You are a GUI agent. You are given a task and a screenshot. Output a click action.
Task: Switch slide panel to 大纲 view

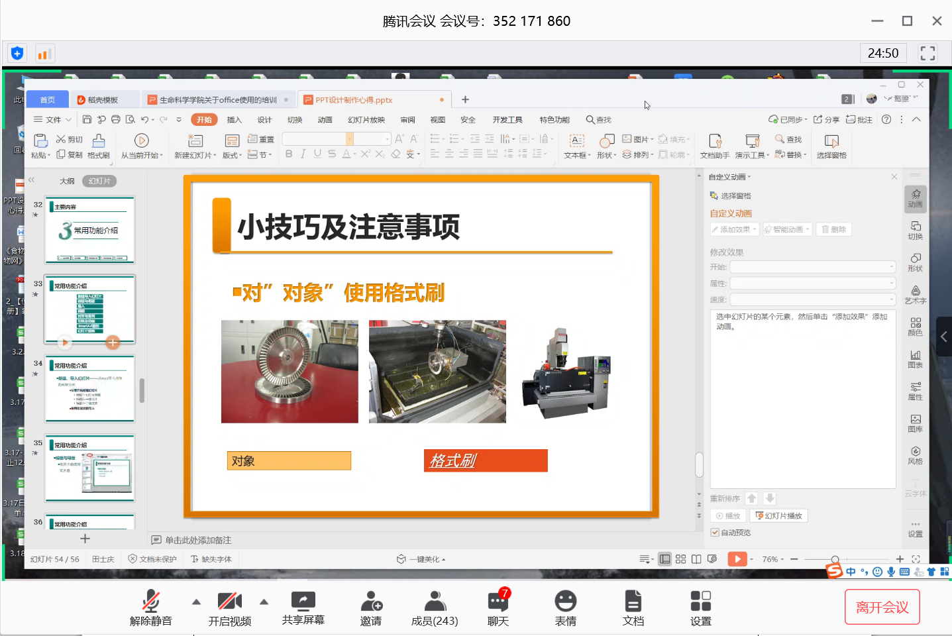coord(67,181)
